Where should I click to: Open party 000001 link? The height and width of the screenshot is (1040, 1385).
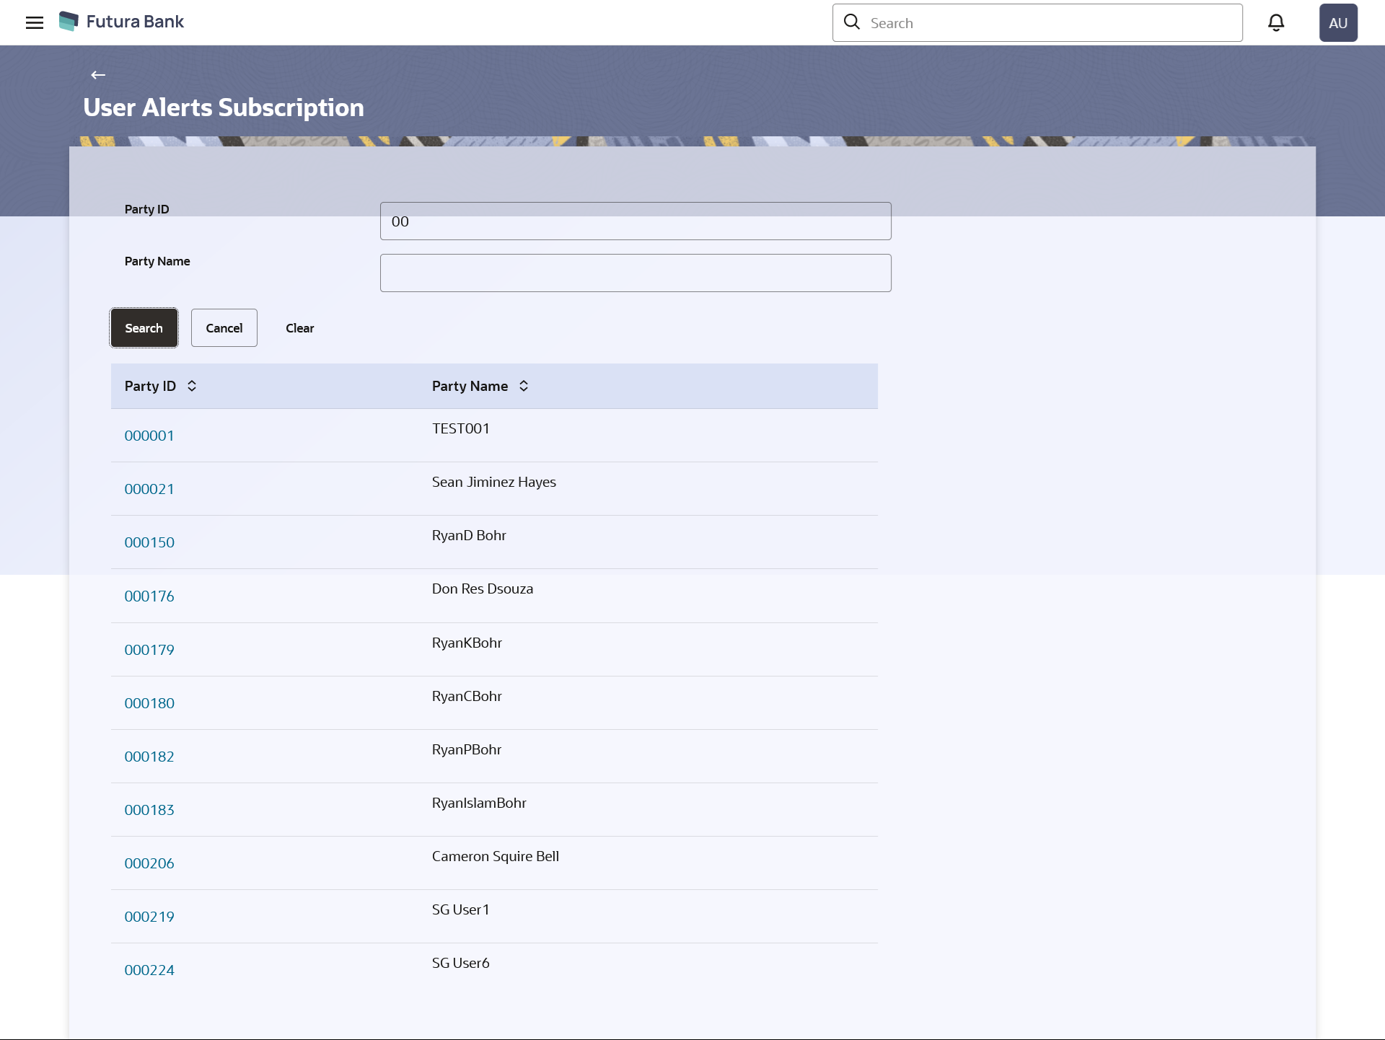coord(149,436)
